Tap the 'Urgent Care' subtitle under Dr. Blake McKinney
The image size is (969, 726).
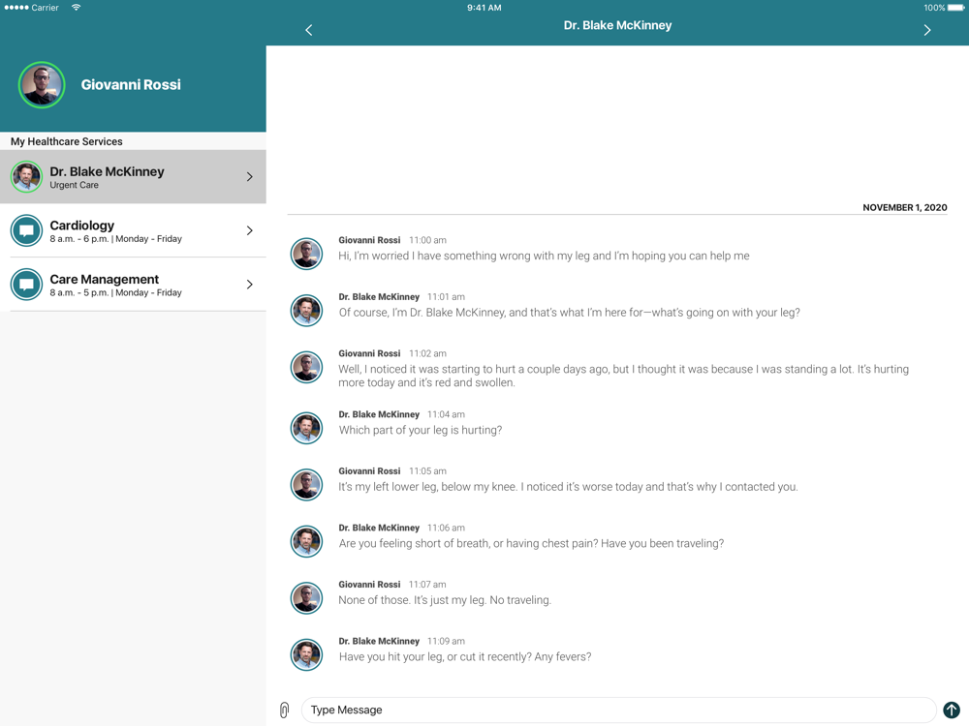tap(75, 185)
